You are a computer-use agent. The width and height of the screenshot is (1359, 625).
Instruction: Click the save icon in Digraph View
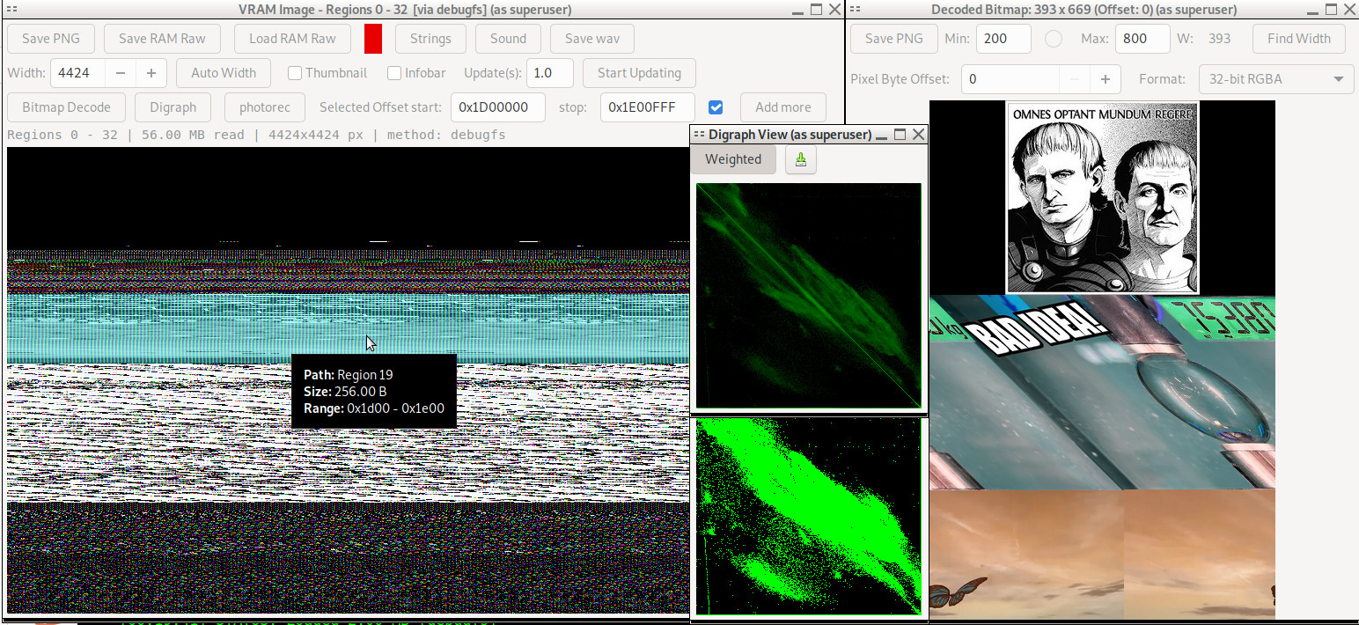tap(801, 159)
